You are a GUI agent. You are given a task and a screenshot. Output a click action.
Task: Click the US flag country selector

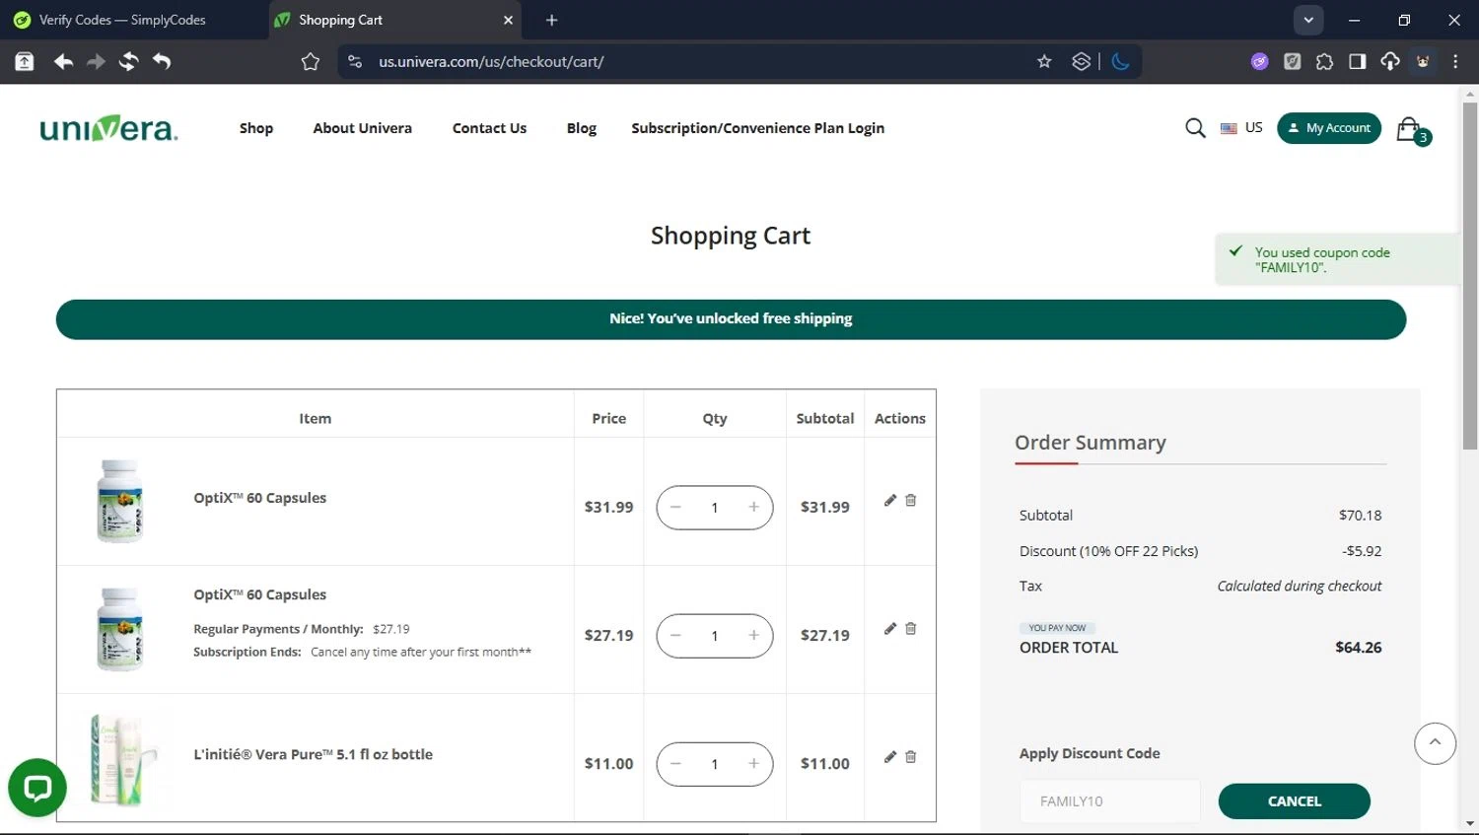click(1241, 128)
